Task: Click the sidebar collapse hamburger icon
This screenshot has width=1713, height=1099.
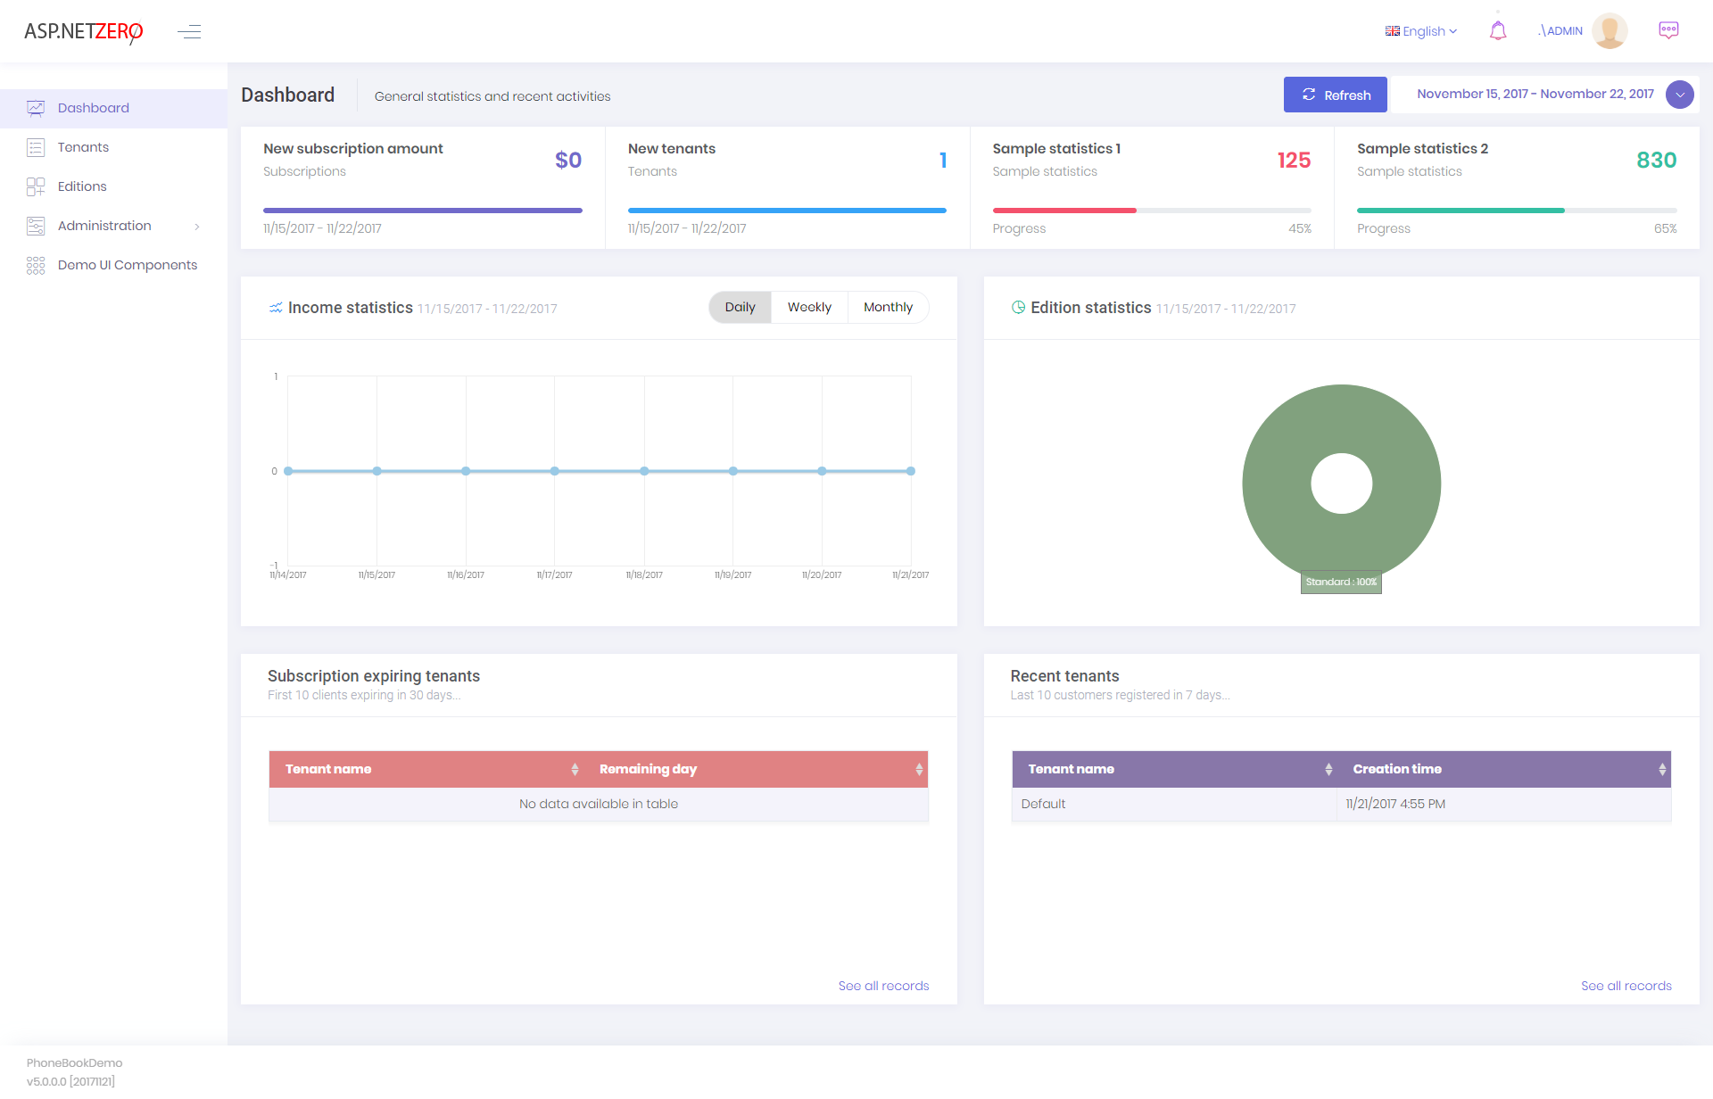Action: click(x=189, y=32)
